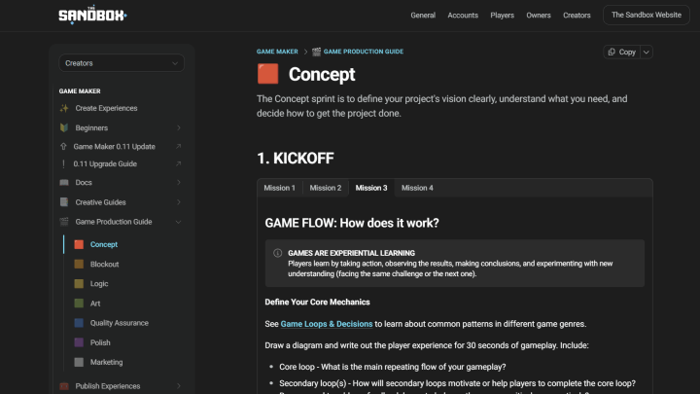Screen dimensions: 700x394
Task: Click the external link arrow for 0.11 Upgrade Guide
Action: click(x=178, y=164)
